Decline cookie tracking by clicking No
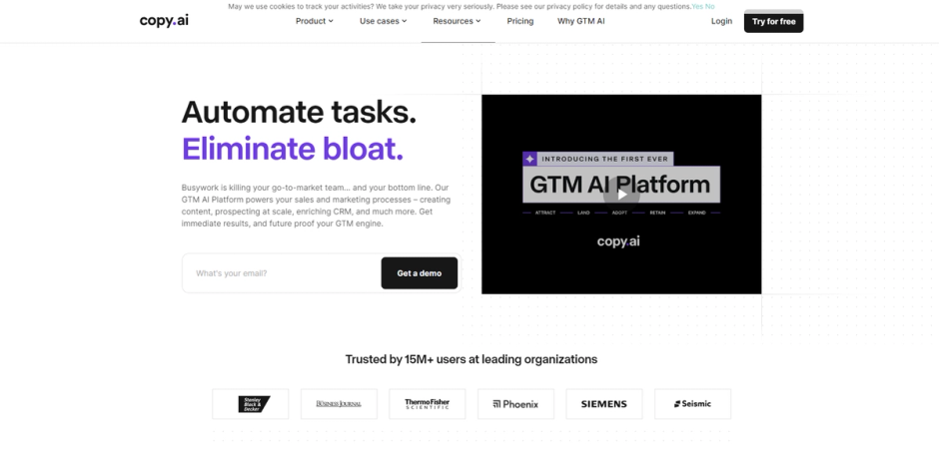Viewport: 939px width, 449px height. click(709, 7)
